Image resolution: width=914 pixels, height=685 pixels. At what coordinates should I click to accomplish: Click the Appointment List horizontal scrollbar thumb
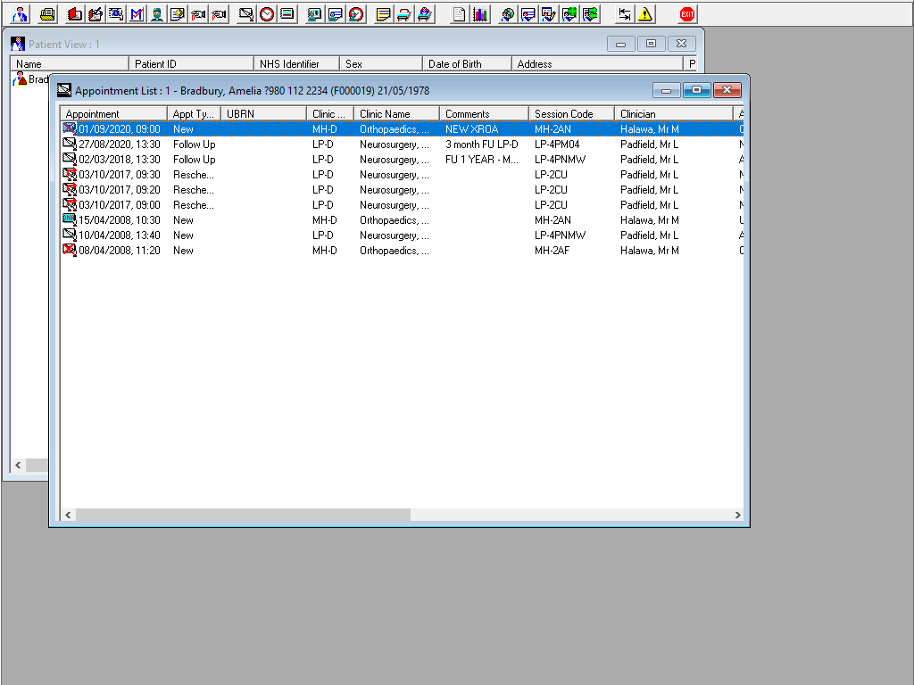point(243,515)
